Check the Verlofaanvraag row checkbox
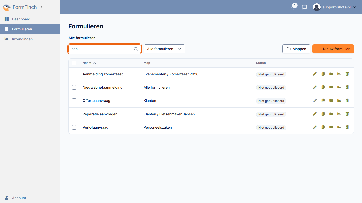This screenshot has height=203, width=362. click(x=74, y=127)
